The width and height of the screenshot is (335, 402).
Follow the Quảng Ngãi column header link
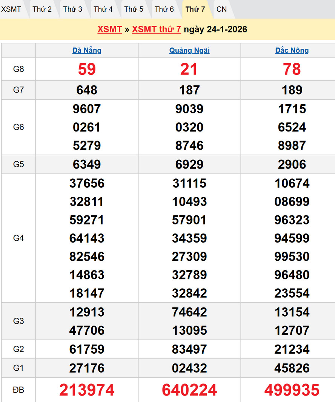[x=189, y=50]
